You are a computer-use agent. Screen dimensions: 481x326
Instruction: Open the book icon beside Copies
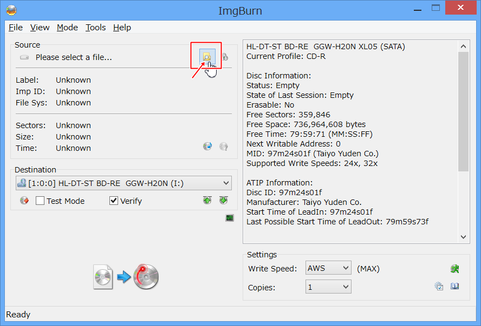(x=454, y=286)
